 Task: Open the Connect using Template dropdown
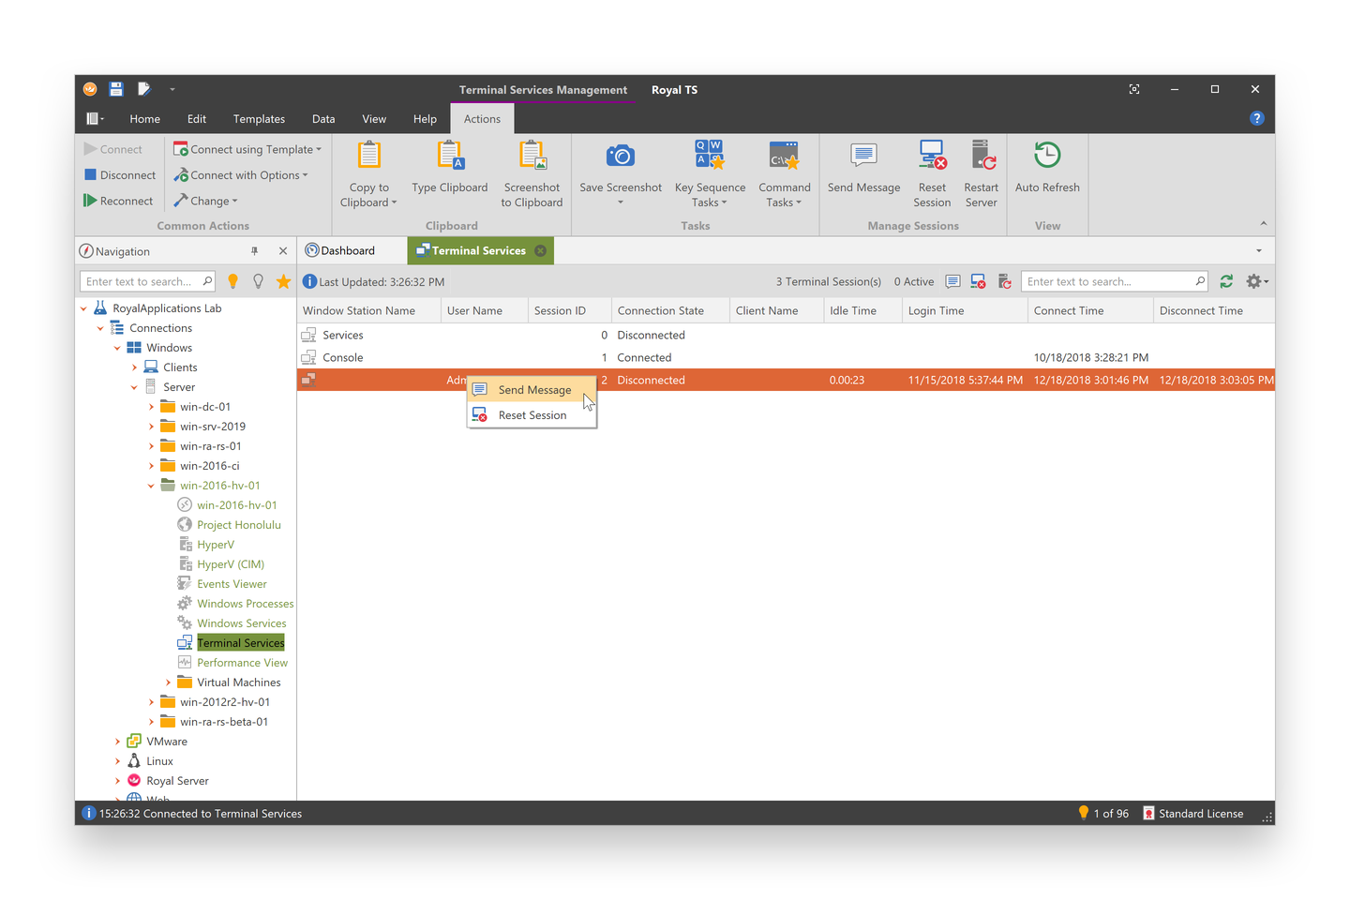coord(247,149)
